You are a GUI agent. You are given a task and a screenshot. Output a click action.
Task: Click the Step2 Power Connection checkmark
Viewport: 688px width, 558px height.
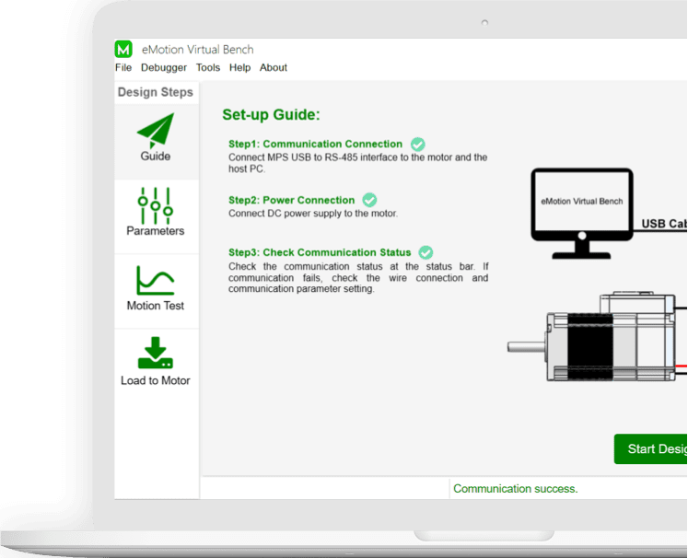tap(369, 200)
